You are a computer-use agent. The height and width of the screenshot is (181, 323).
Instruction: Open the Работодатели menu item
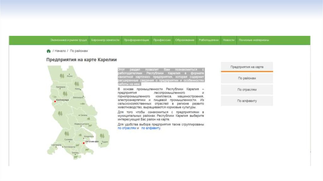(208, 40)
